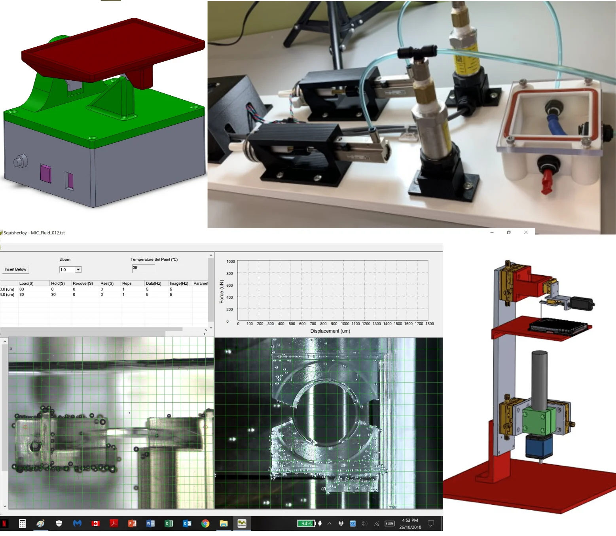Click the clock showing 4:53 PM

point(410,521)
